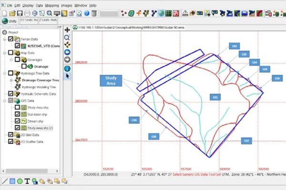Image resolution: width=286 pixels, height=190 pixels.
Task: Toggle the N25E045_VTB checkbox
Action: click(x=17, y=46)
